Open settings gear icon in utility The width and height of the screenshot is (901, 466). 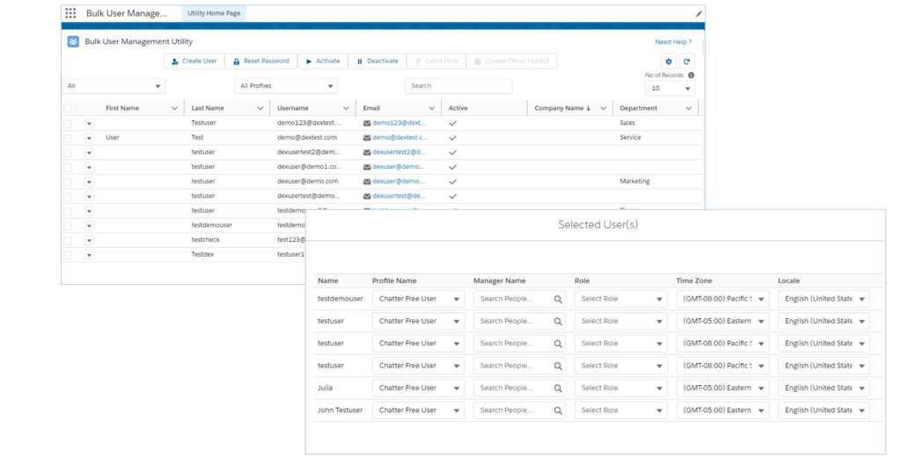point(668,62)
